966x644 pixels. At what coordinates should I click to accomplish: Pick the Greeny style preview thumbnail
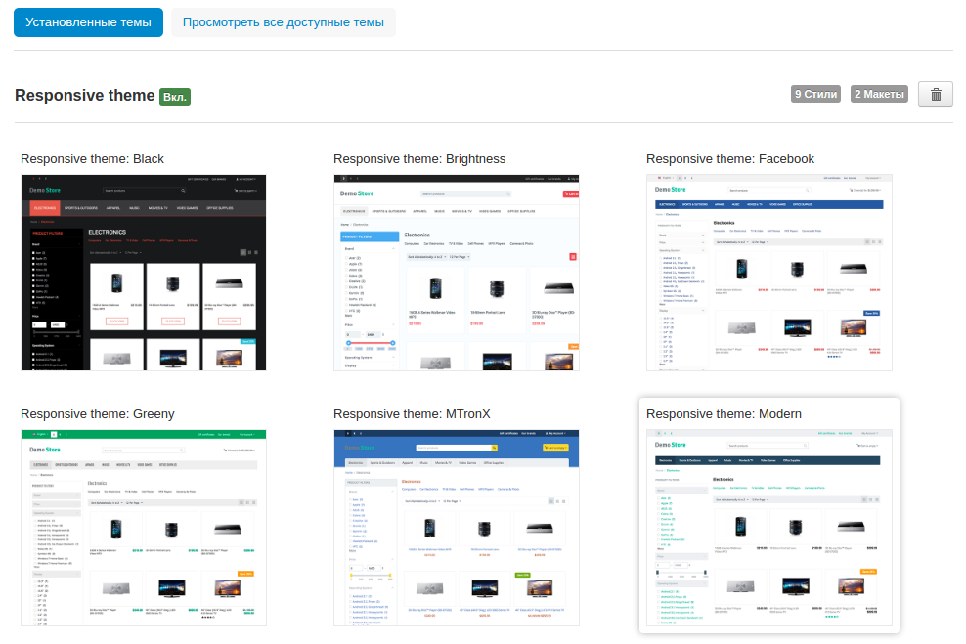tap(144, 528)
